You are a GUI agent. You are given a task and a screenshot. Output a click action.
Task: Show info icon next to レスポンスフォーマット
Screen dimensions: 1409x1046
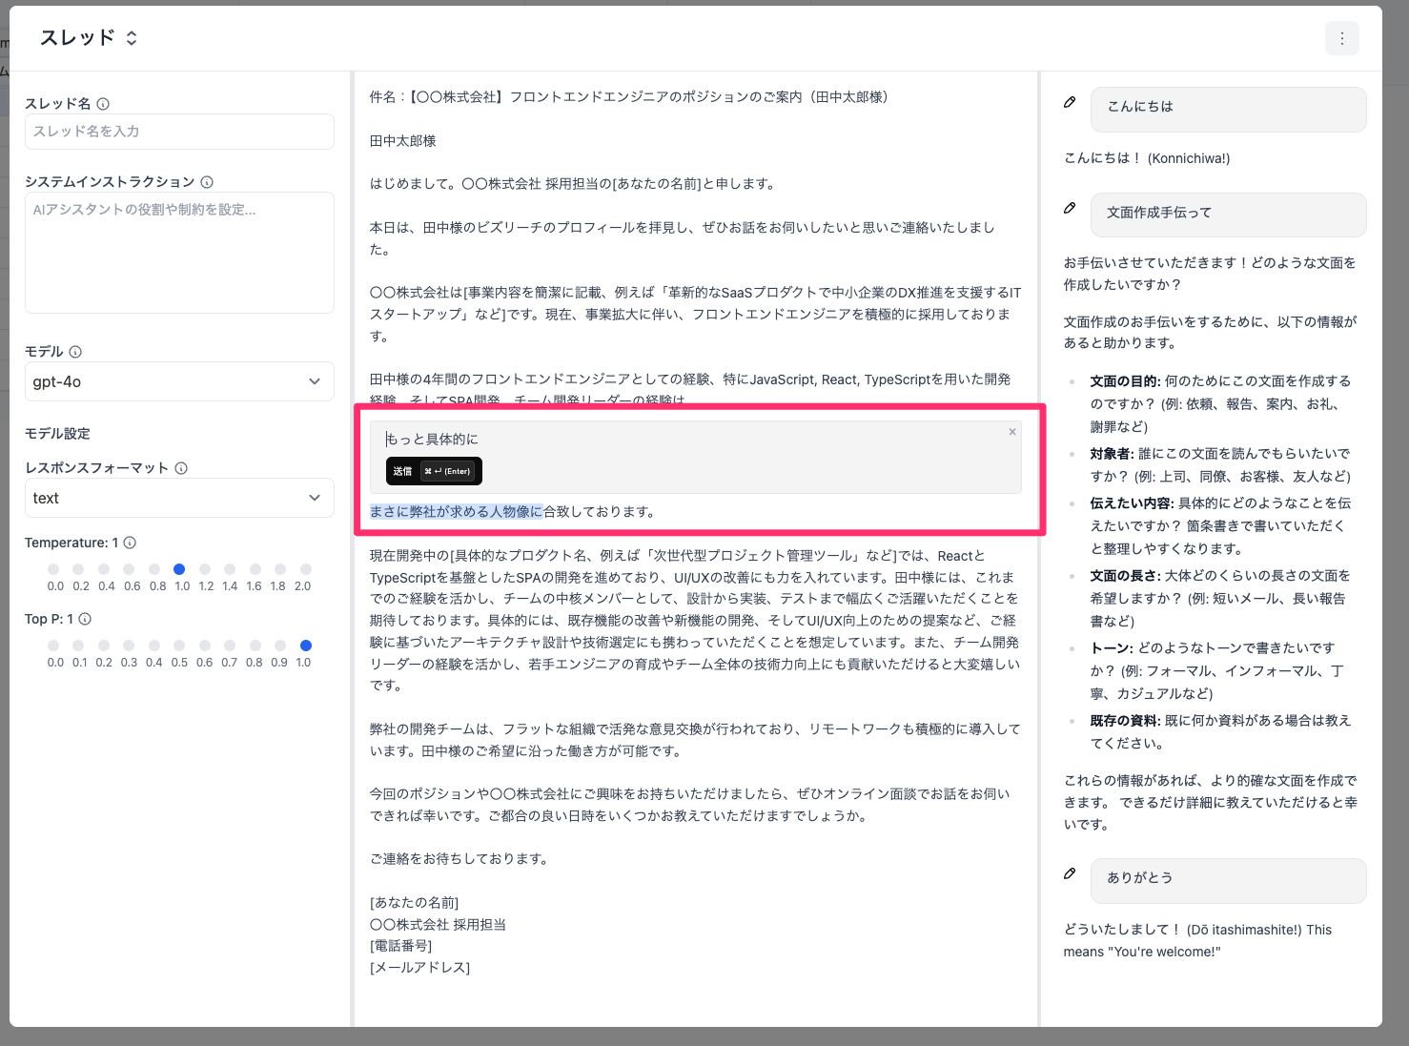pyautogui.click(x=181, y=468)
